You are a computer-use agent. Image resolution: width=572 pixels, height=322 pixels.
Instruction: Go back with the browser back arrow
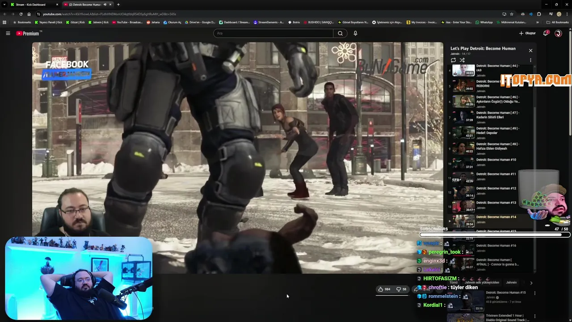(x=5, y=14)
